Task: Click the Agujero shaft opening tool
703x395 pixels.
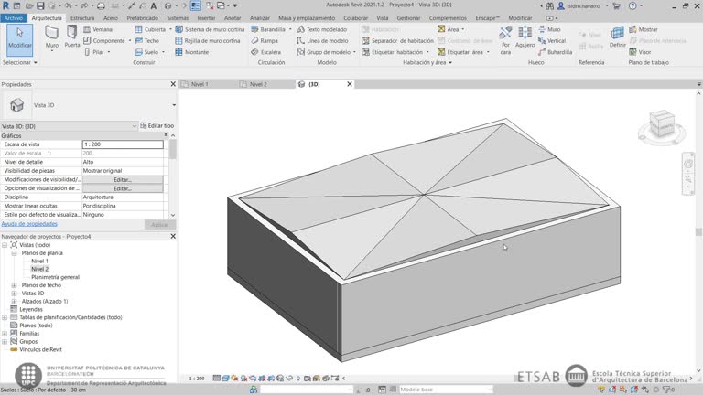Action: [x=525, y=37]
